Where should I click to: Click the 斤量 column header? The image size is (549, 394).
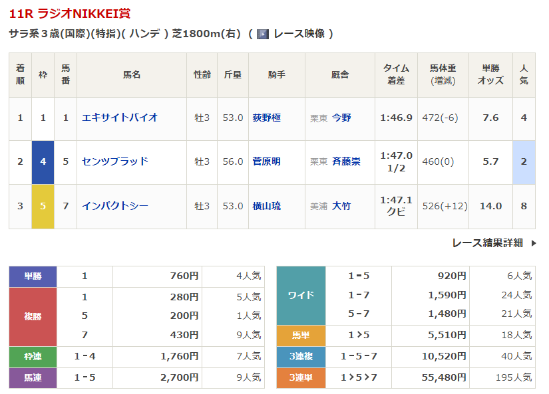(x=233, y=75)
